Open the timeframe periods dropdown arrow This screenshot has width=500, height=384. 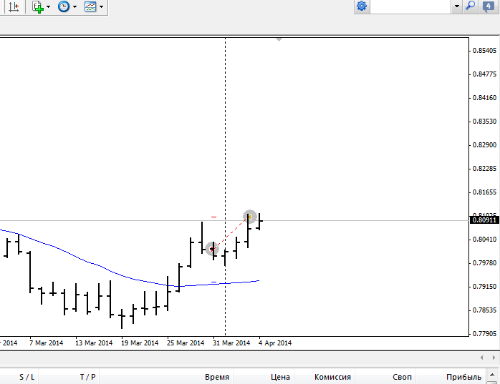[x=74, y=7]
